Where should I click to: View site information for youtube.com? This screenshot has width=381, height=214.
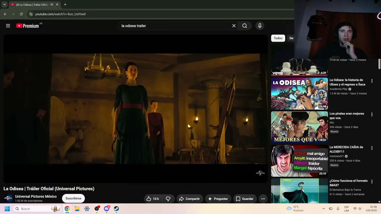(x=31, y=14)
